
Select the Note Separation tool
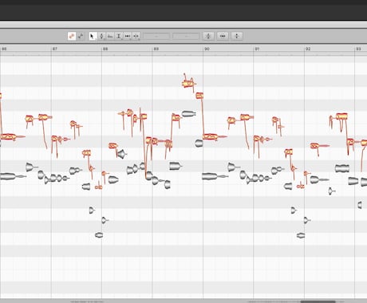pos(136,36)
